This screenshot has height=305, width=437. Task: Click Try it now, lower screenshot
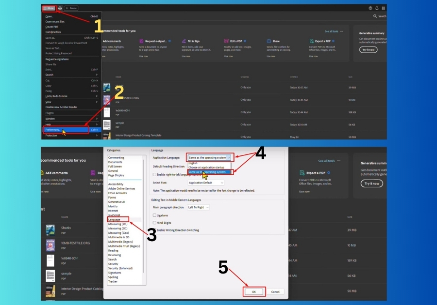point(372,183)
